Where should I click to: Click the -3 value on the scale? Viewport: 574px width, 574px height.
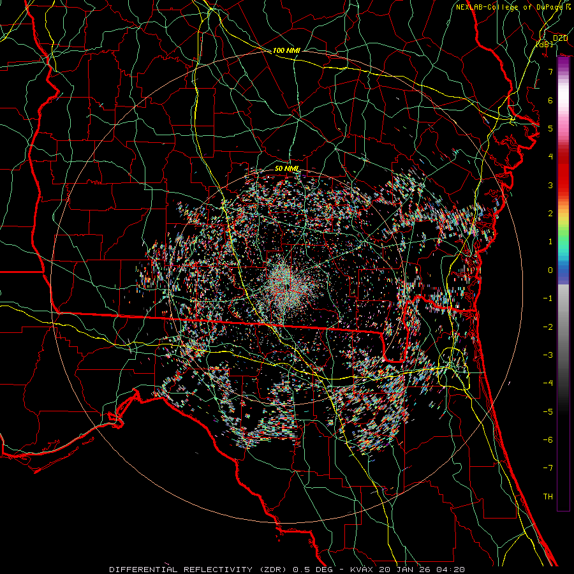[548, 355]
